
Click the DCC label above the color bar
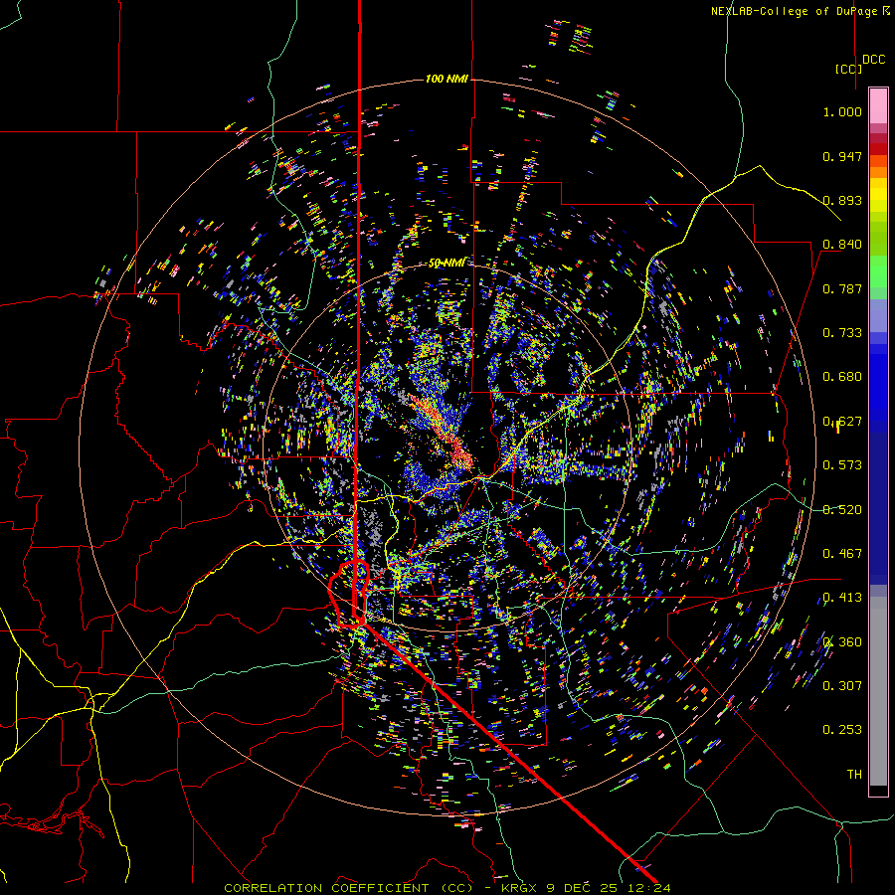click(873, 60)
